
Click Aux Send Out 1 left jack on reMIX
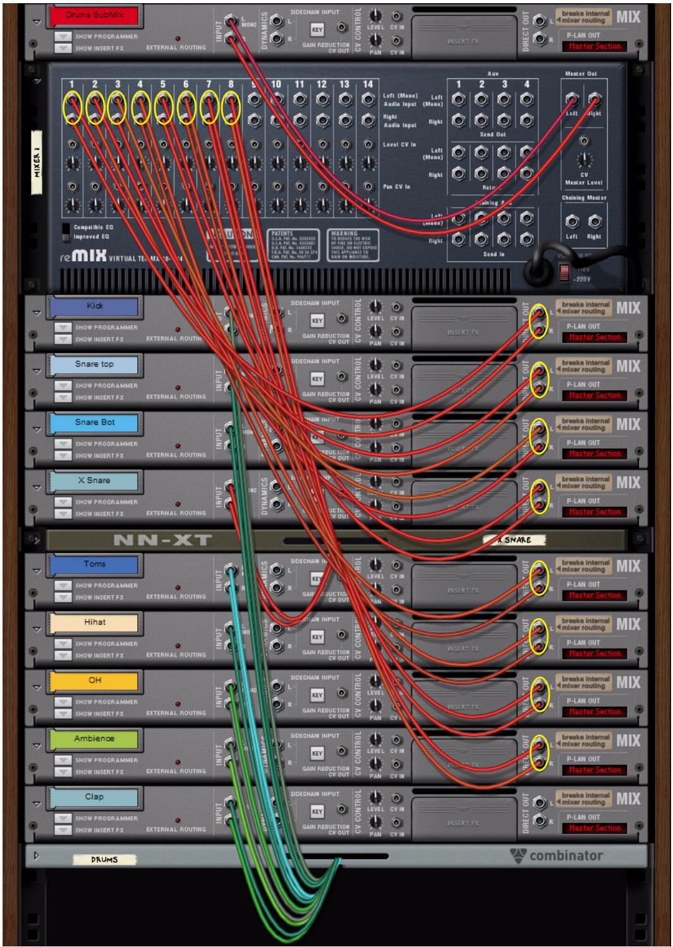click(459, 99)
